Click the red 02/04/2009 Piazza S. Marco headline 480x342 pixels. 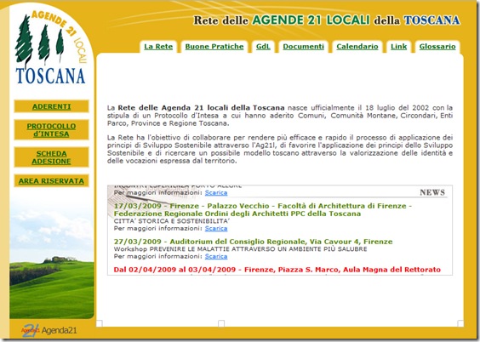pyautogui.click(x=277, y=270)
